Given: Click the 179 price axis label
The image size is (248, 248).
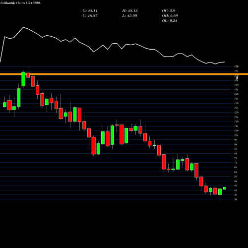Looking at the screenshot, I should click(x=236, y=66).
